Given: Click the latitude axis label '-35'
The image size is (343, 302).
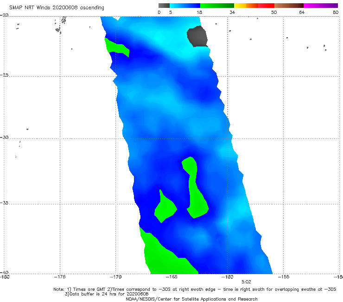Looking at the screenshot, I should click(x=4, y=203).
